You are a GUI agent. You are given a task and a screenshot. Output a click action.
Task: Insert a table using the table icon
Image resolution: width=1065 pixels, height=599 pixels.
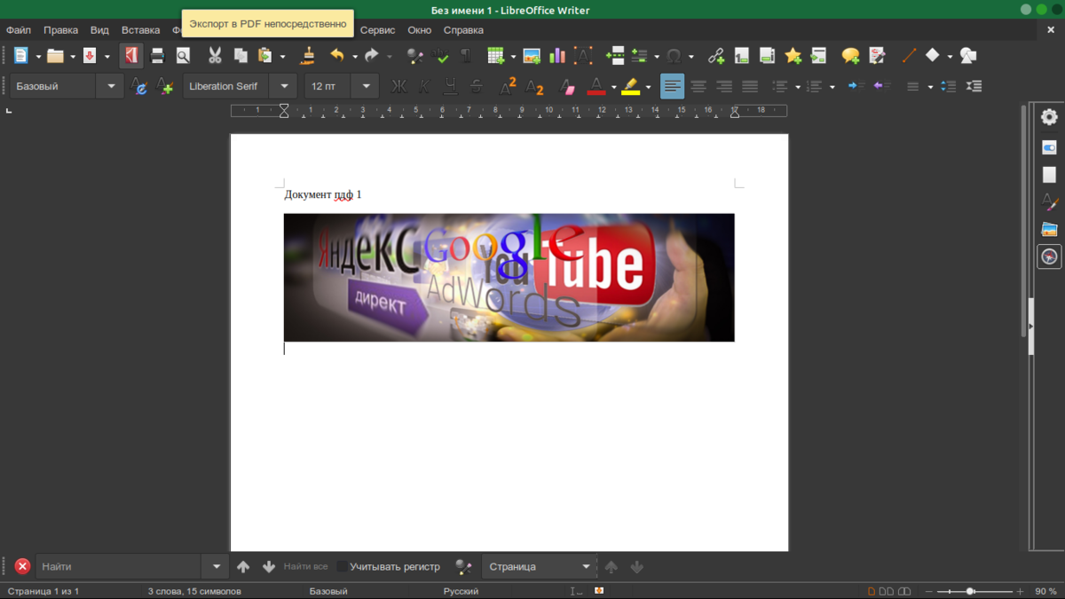(496, 56)
